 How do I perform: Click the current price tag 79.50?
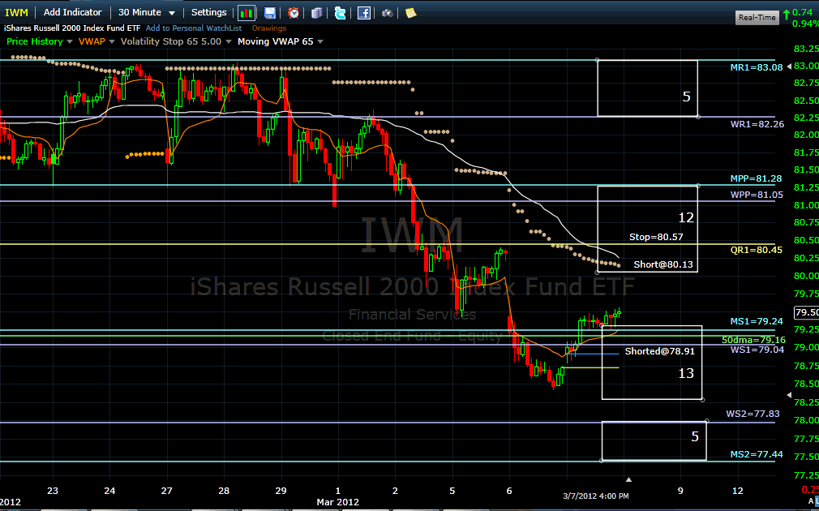click(806, 312)
